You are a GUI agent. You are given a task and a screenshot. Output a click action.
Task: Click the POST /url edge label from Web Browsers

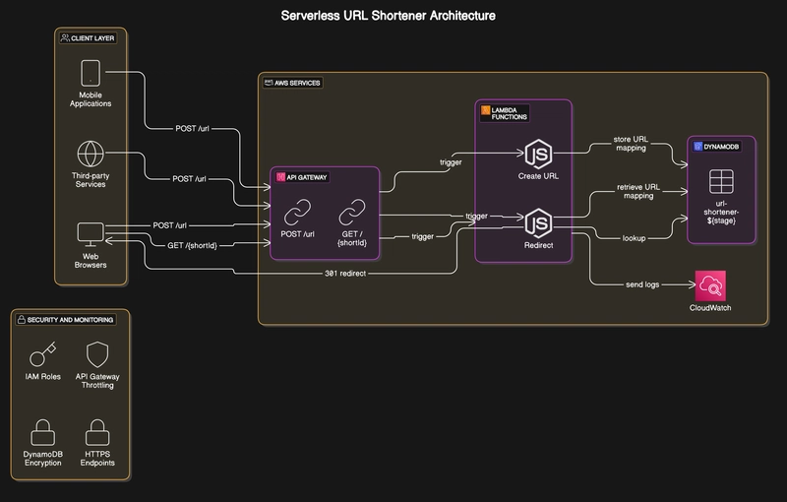tap(169, 225)
